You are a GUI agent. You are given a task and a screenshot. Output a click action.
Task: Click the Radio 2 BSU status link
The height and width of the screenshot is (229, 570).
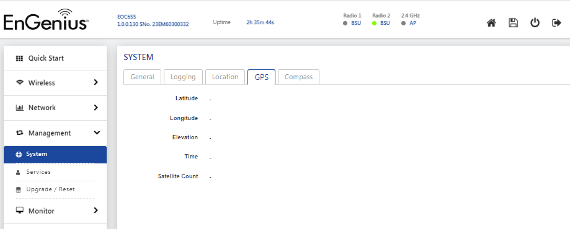point(385,23)
